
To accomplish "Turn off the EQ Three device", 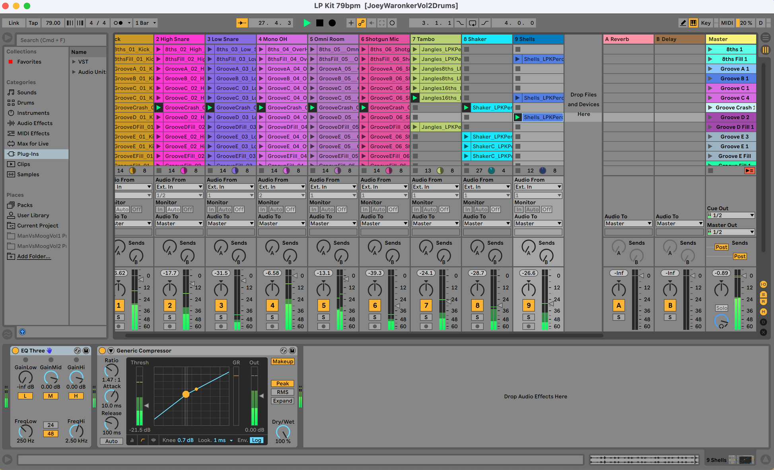I will 16,350.
